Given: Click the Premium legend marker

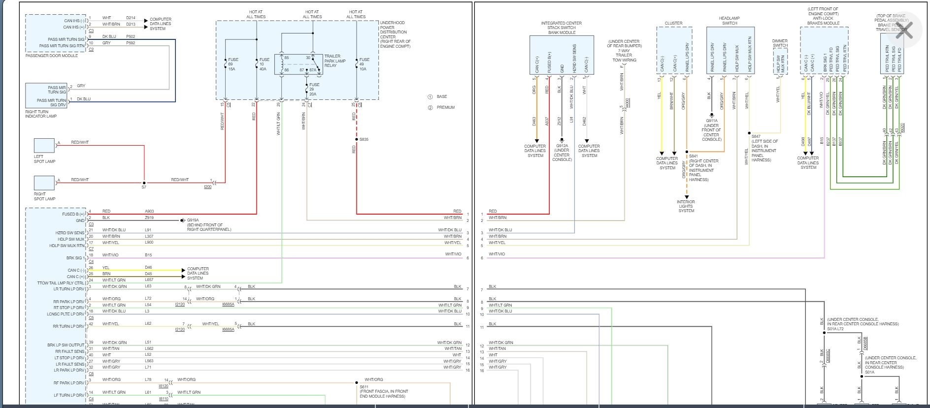Looking at the screenshot, I should pos(430,107).
